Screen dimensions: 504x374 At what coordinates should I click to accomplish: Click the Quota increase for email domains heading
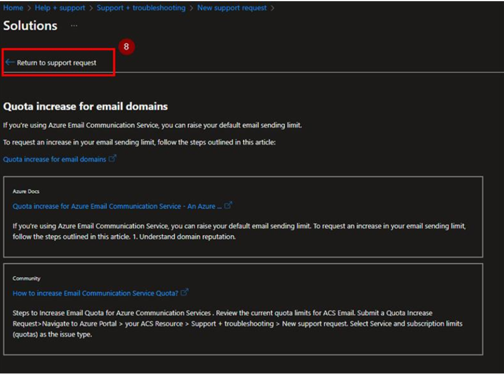click(x=85, y=106)
